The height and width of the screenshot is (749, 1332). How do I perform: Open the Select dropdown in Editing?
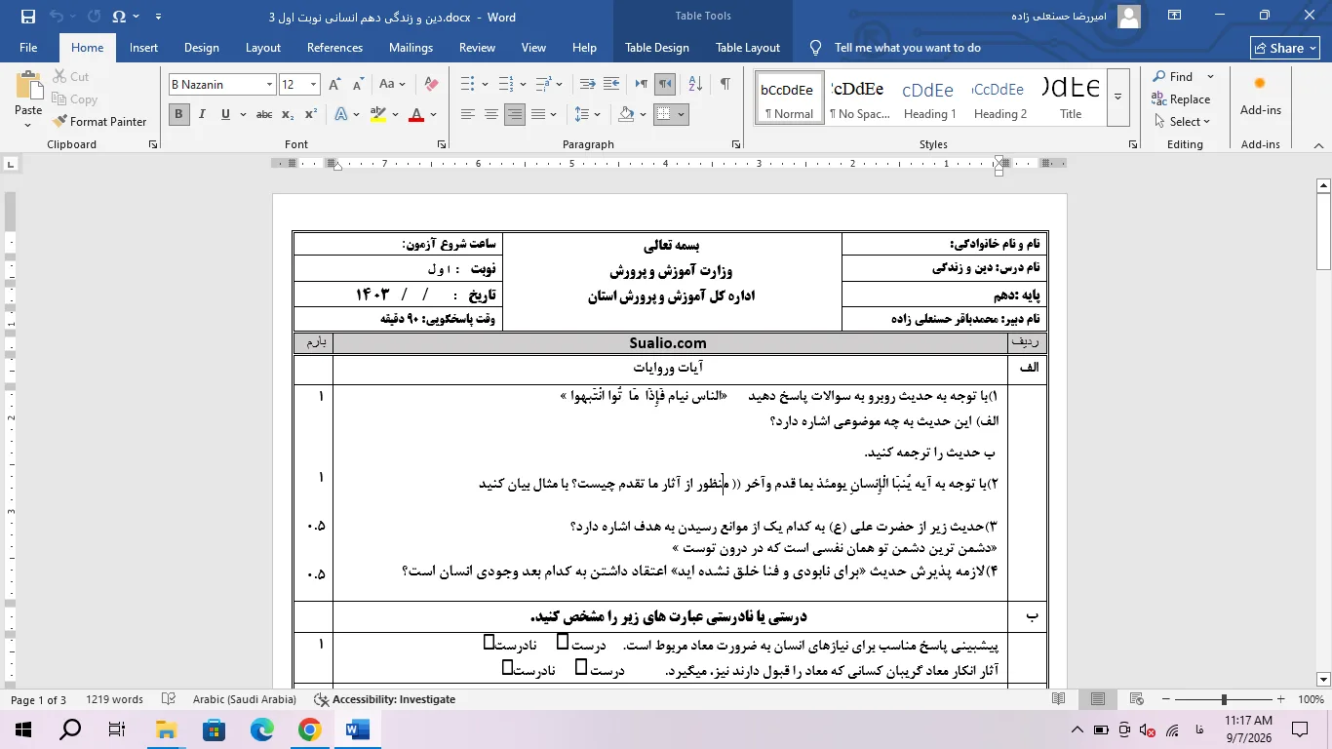click(1181, 122)
